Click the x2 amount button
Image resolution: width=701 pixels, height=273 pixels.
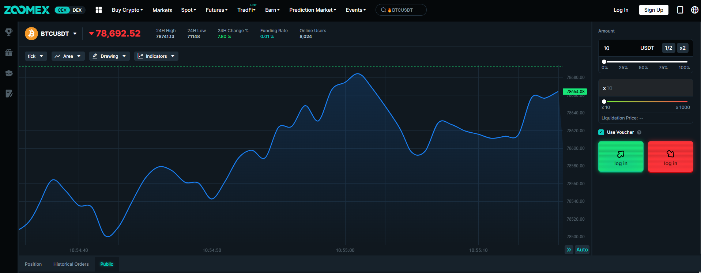(682, 48)
